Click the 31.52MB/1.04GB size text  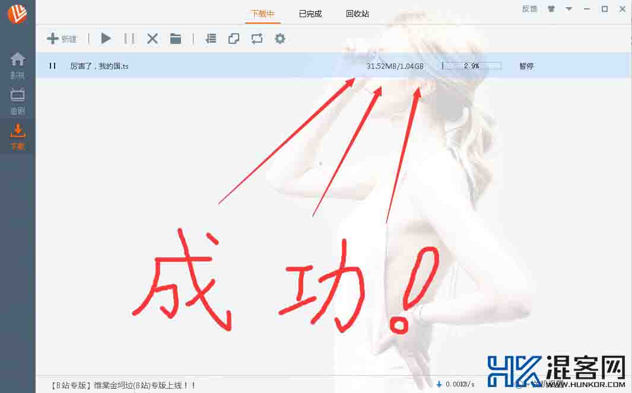pyautogui.click(x=395, y=66)
